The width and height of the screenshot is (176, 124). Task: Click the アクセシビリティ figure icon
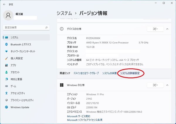point(6,93)
